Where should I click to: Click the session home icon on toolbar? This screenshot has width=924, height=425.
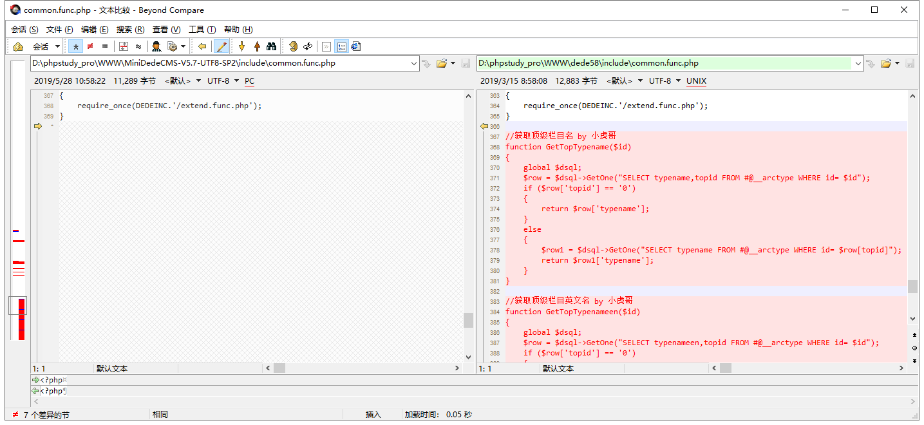tap(17, 46)
